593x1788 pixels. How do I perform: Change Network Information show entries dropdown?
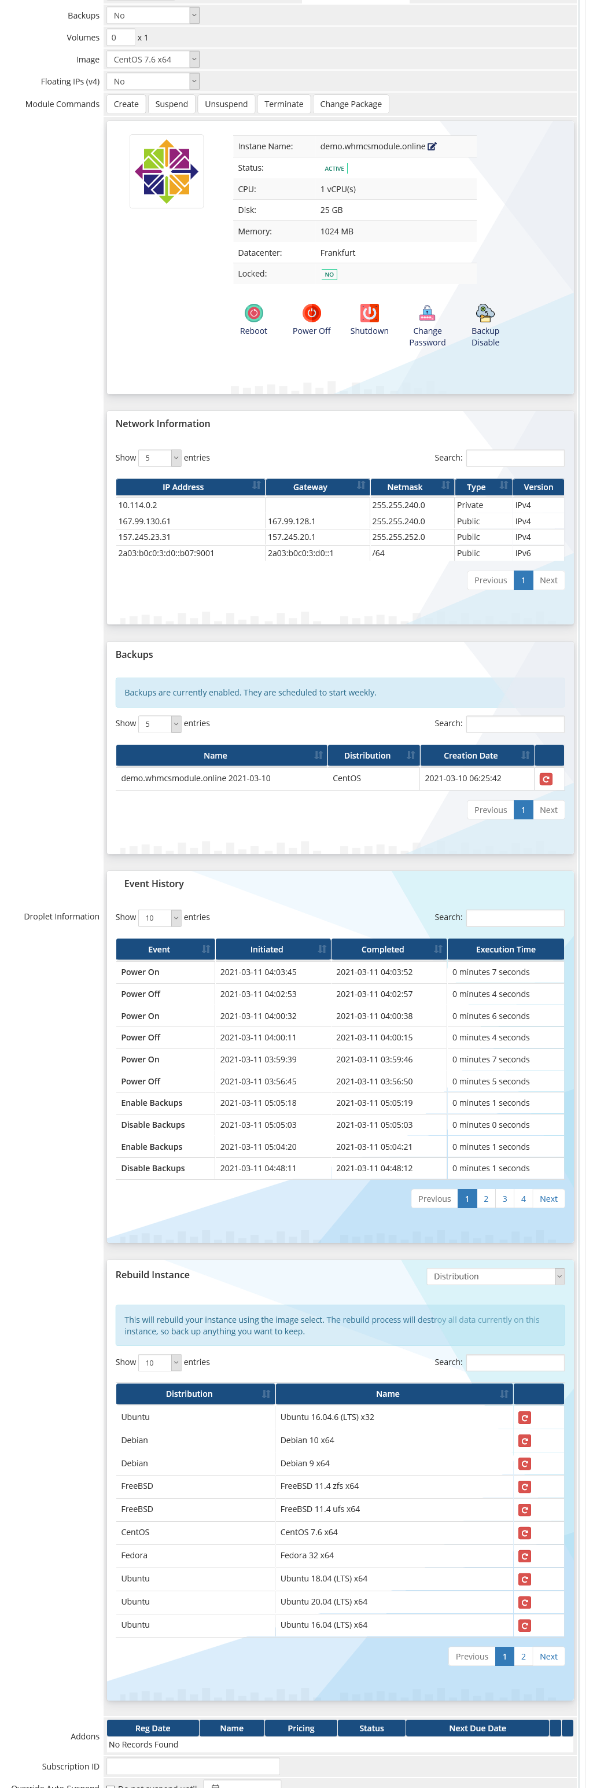point(160,458)
